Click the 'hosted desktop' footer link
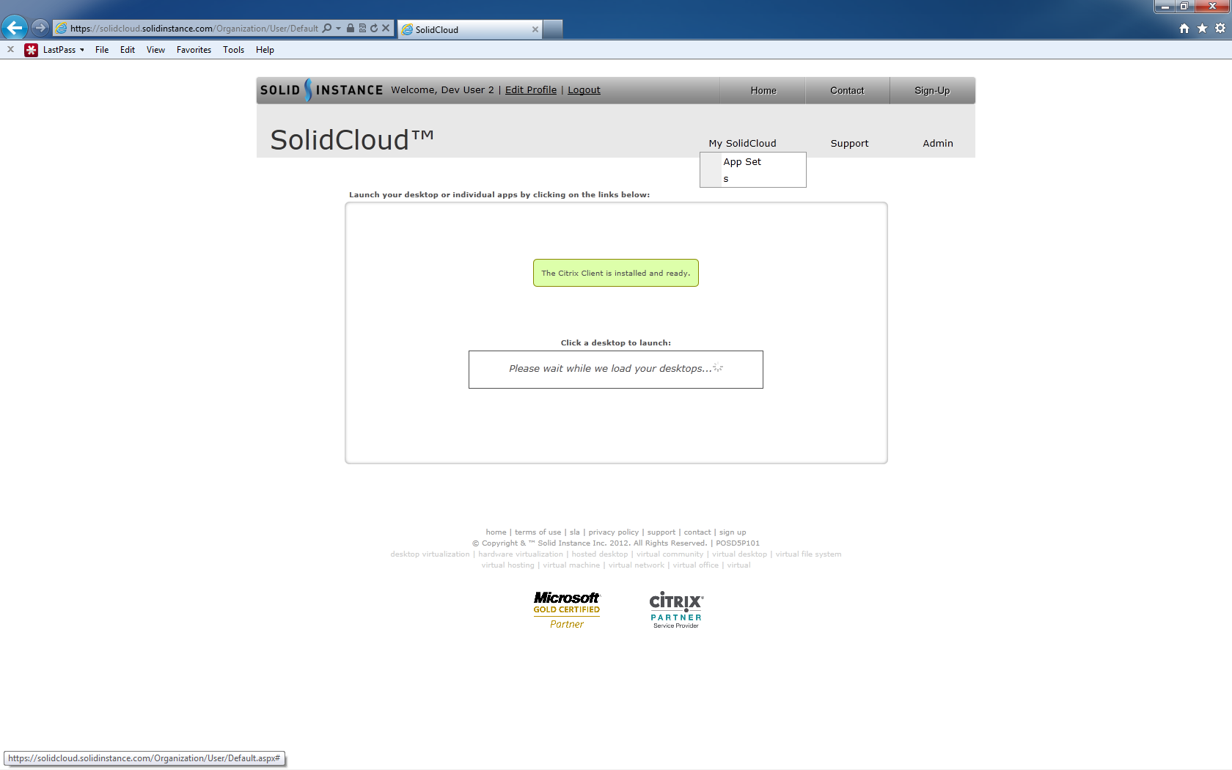Image resolution: width=1232 pixels, height=770 pixels. [x=600, y=554]
